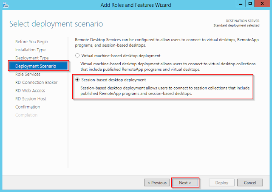Screen dimensions: 272x192
Task: Open the Installation Type step
Action: [31, 50]
